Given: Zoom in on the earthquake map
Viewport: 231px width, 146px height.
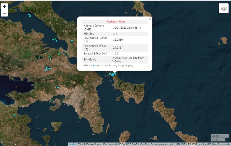Looking at the screenshot, I should [4, 7].
